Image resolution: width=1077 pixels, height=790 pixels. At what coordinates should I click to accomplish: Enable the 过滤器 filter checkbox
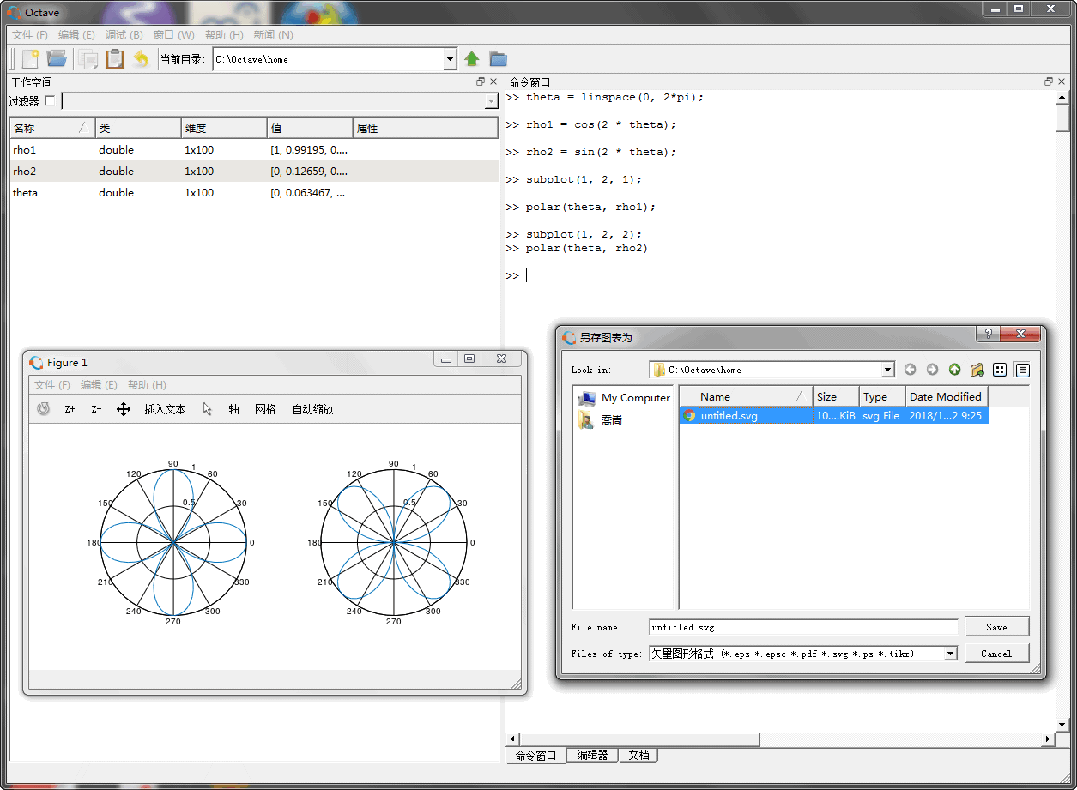(x=50, y=101)
